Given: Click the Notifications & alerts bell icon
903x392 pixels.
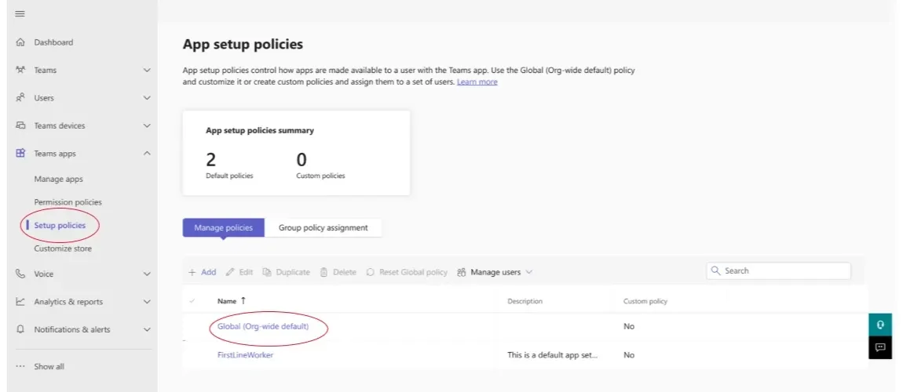Looking at the screenshot, I should [x=20, y=329].
